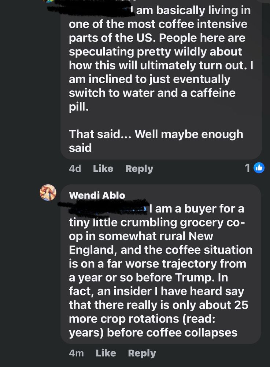Reply to the caffeine pill comment

[139, 169]
